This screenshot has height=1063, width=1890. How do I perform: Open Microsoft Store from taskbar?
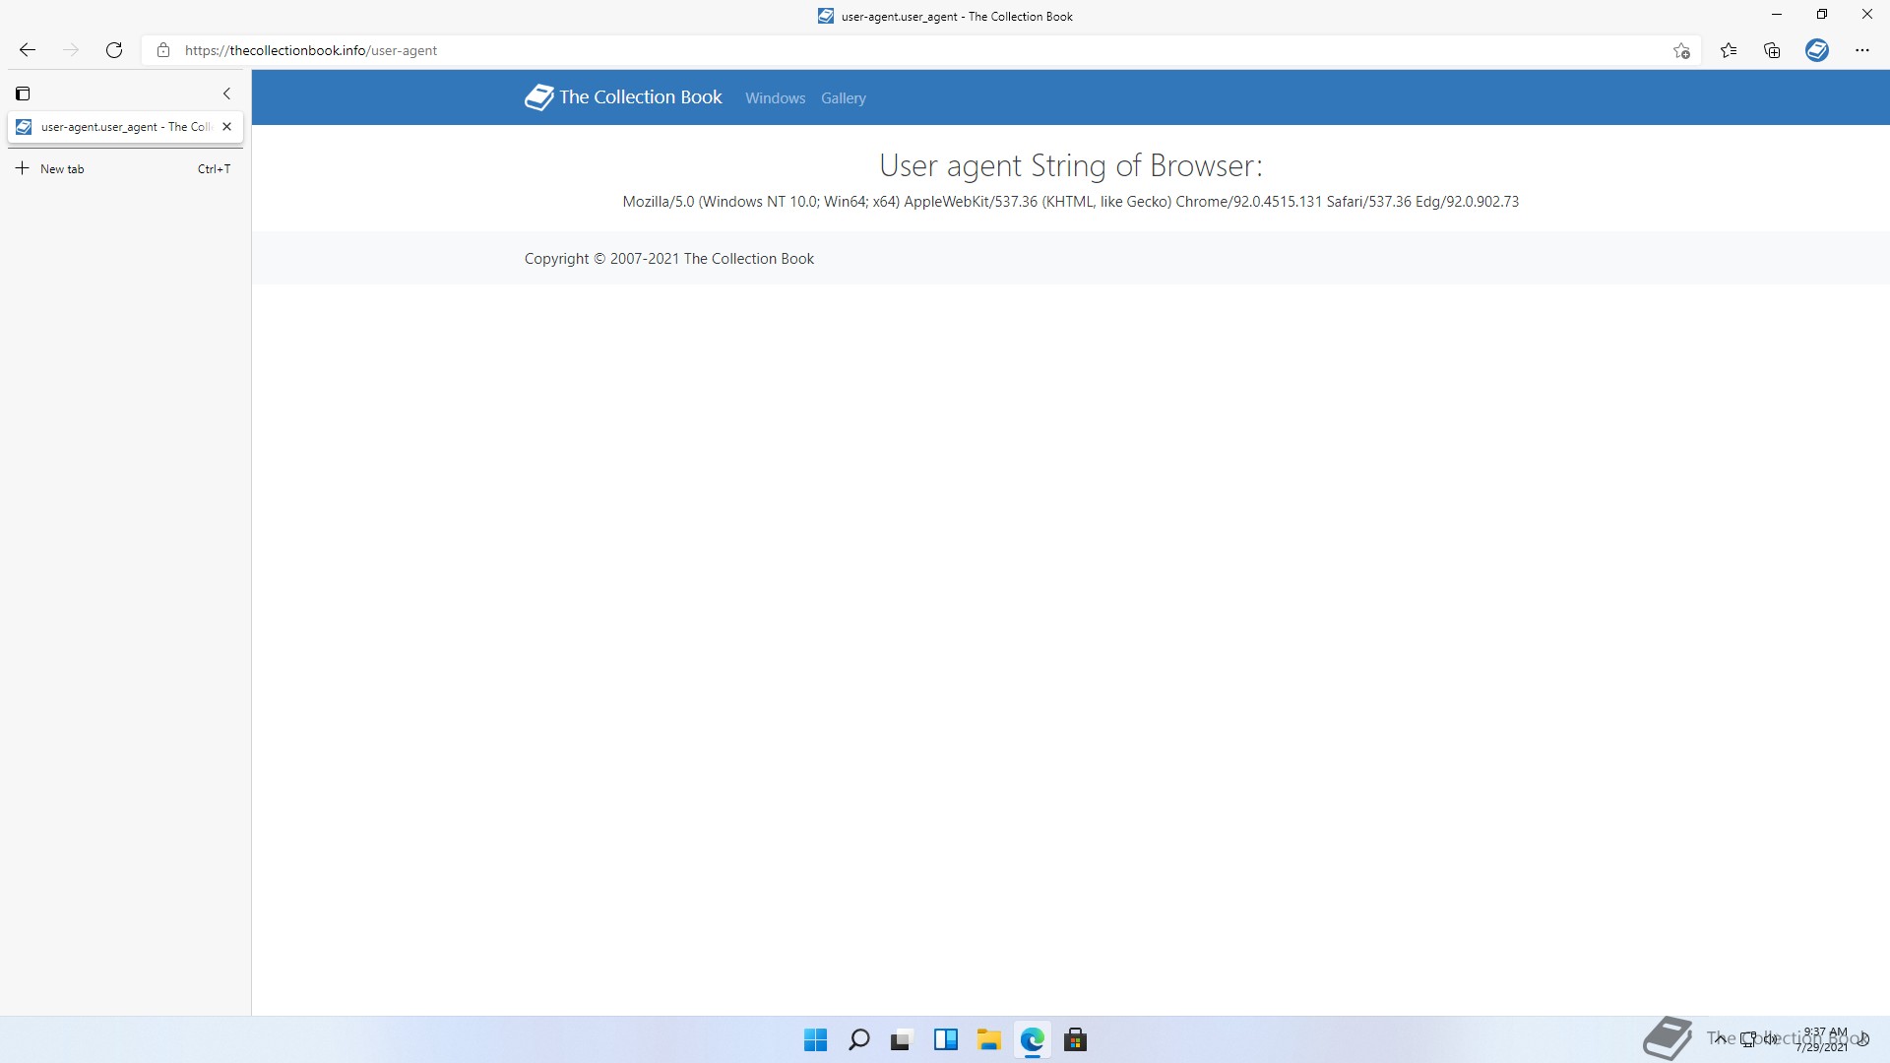click(1075, 1039)
